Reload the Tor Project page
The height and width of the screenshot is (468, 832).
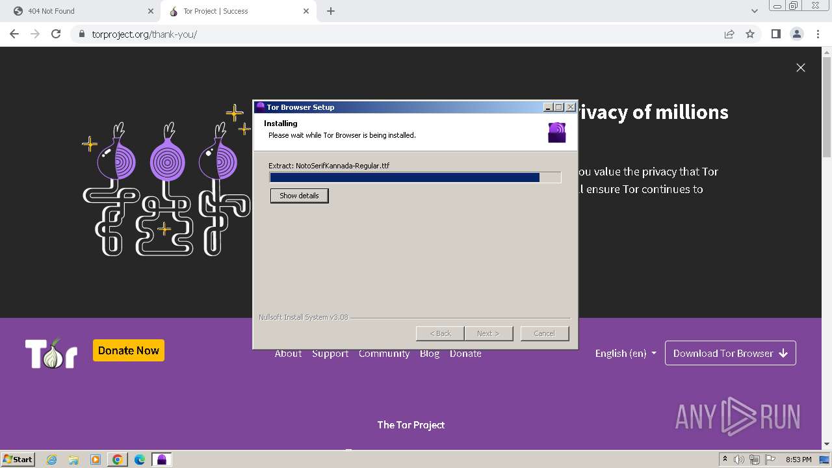pos(56,34)
